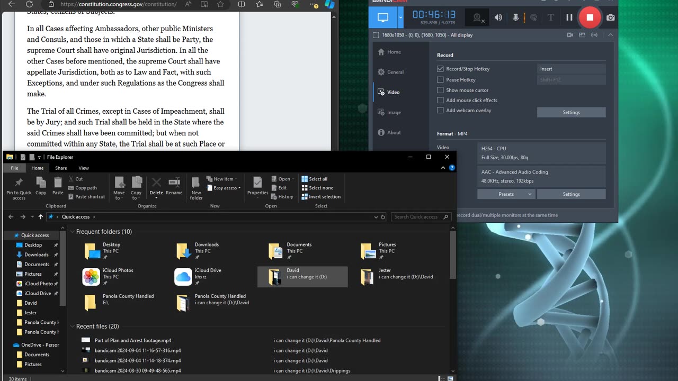
Task: Click the Paste button in ribbon
Action: click(58, 186)
